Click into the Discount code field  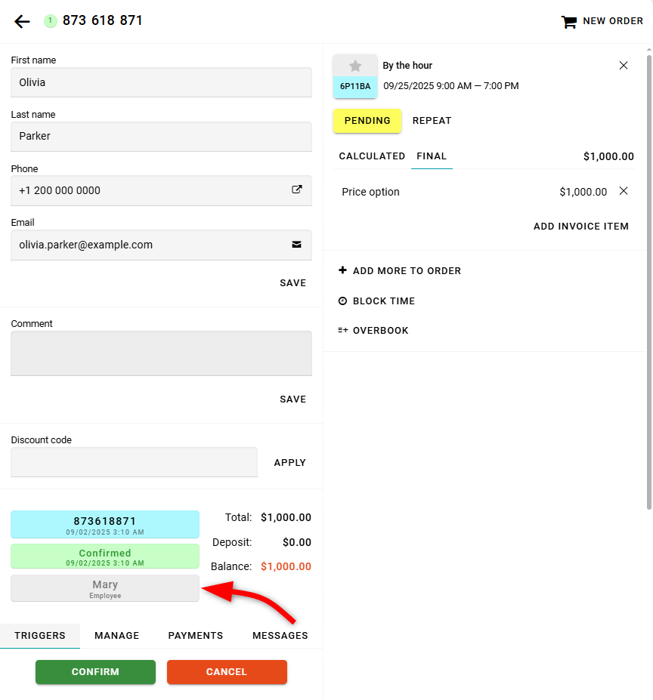134,462
